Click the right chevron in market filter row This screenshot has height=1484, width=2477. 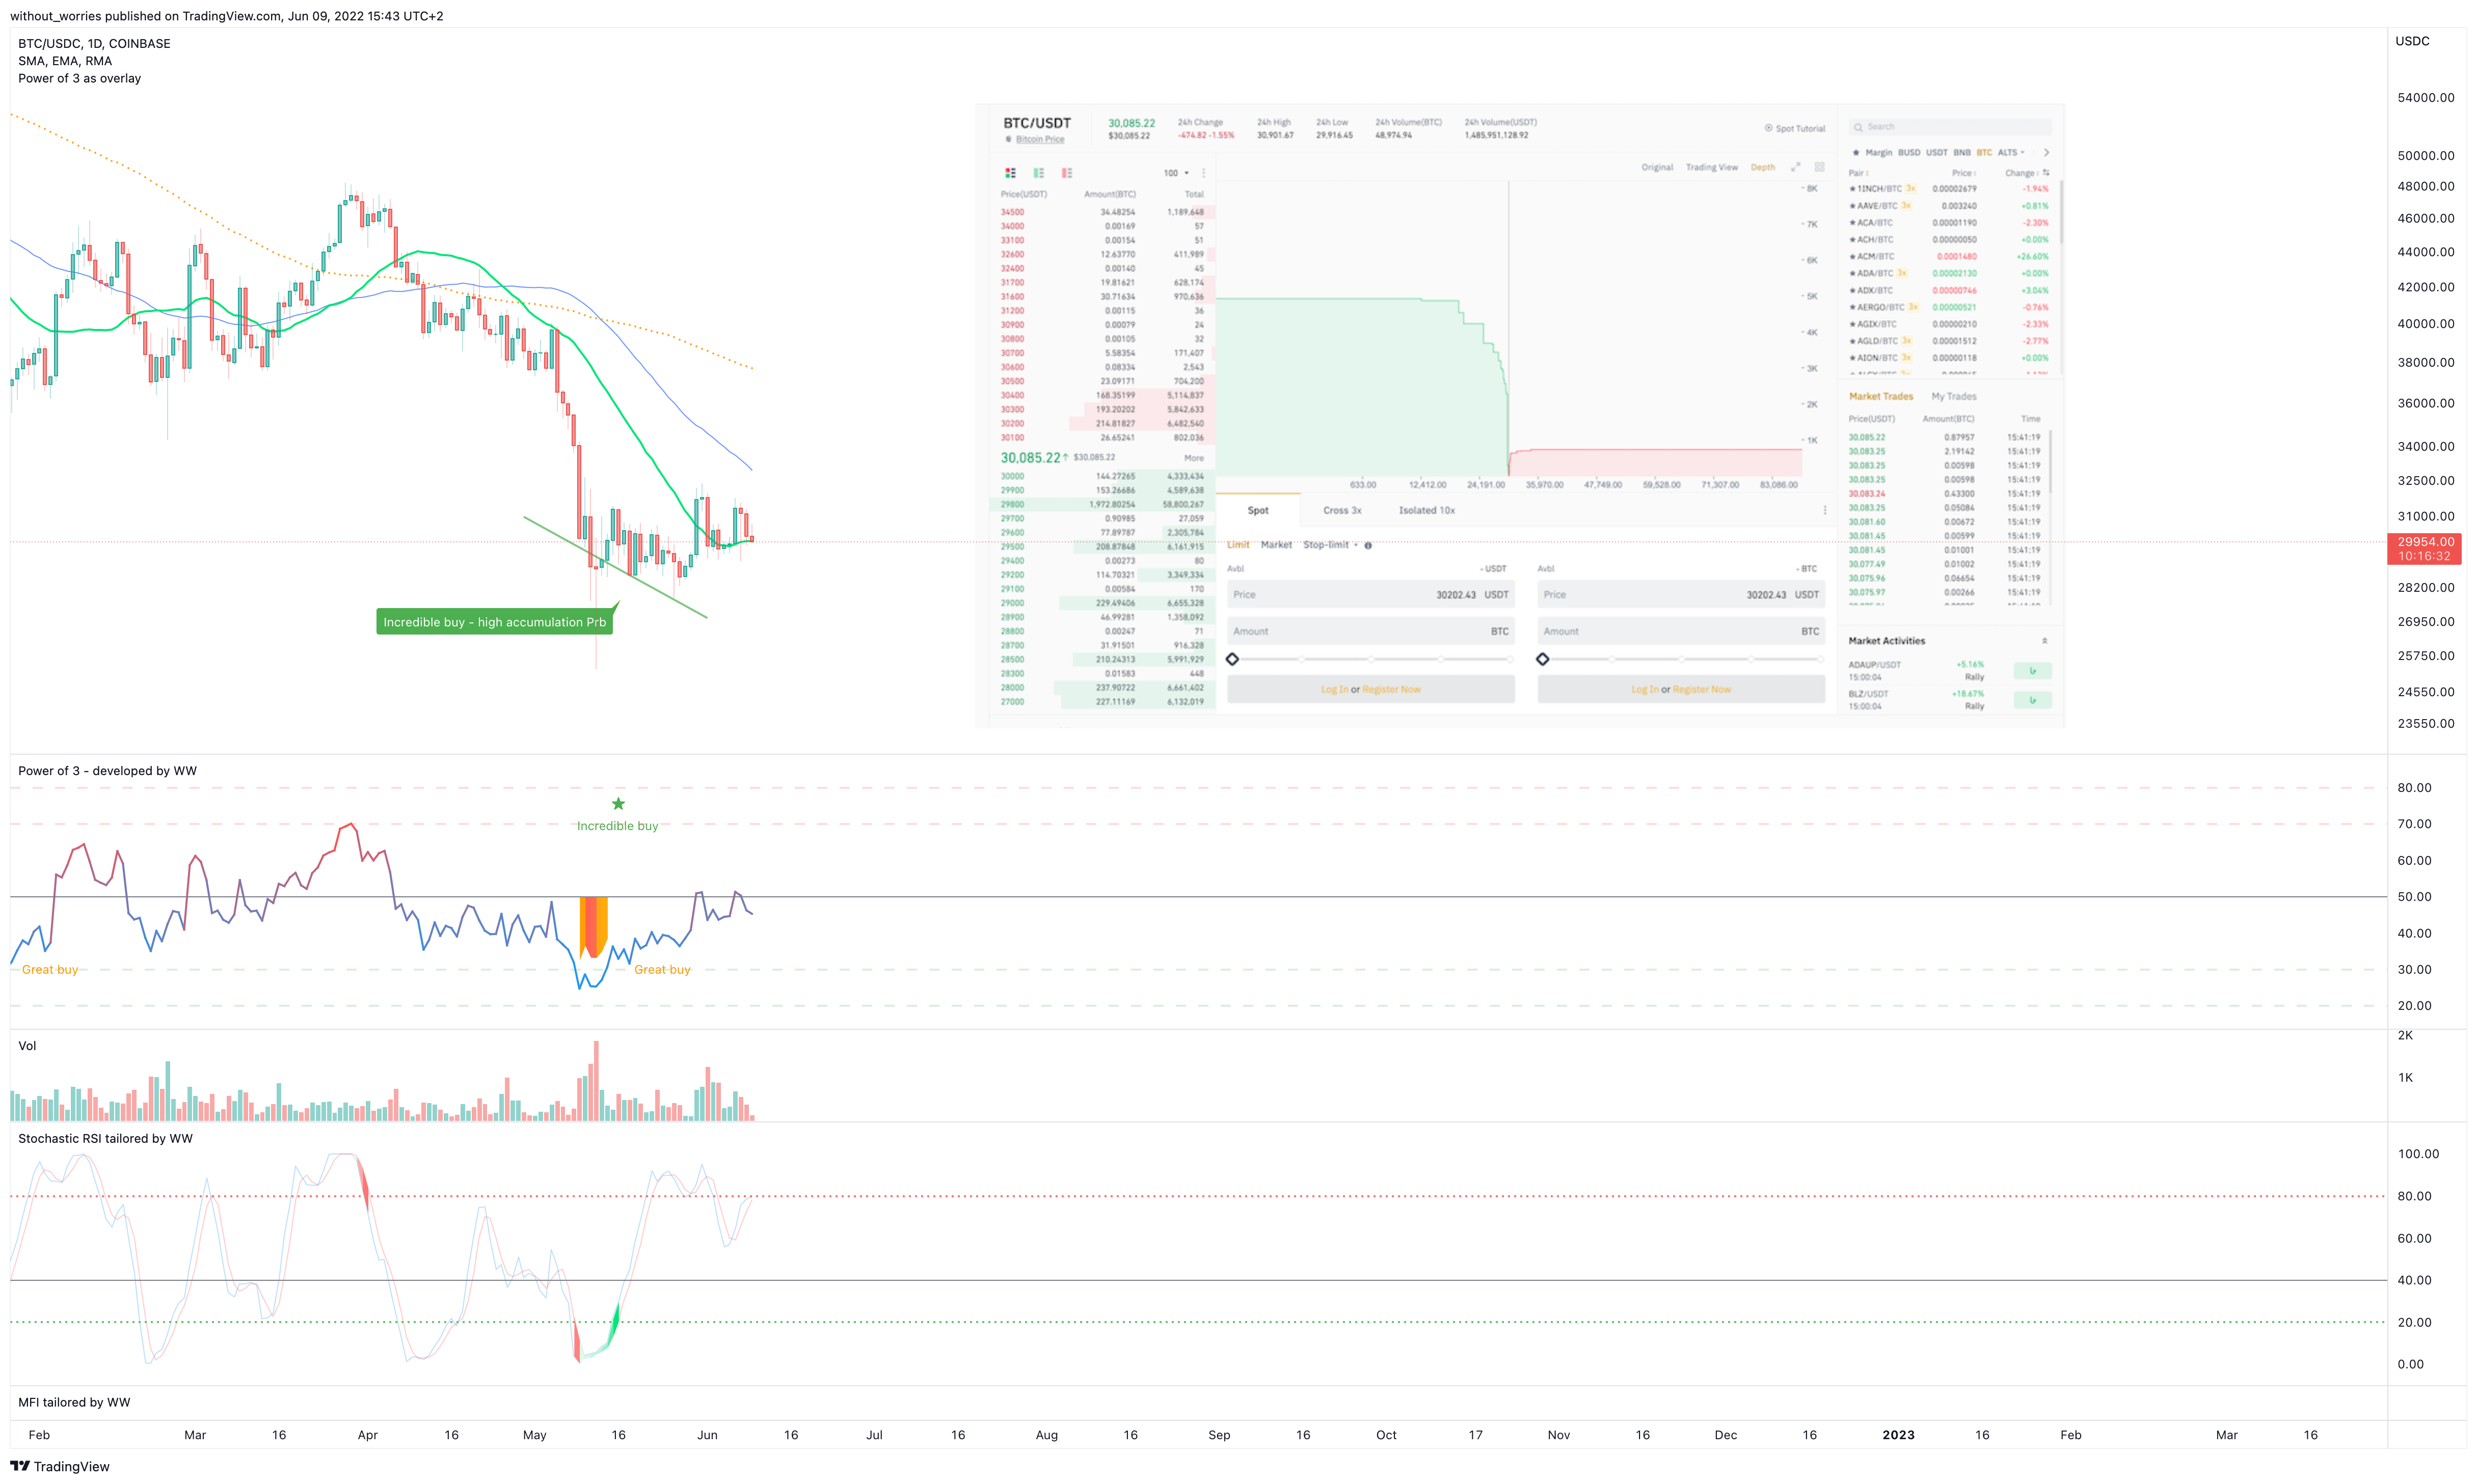2046,153
